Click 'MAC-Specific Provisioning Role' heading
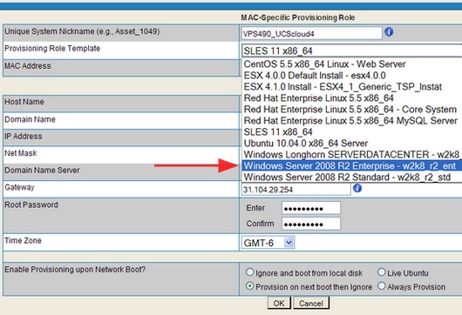 298,17
